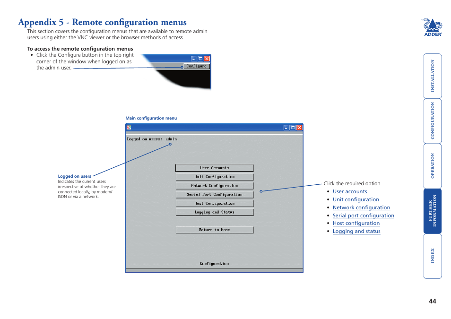Image resolution: width=451 pixels, height=319 pixels.
Task: Click the VNC icon in configuration window title bar
Action: (129, 128)
